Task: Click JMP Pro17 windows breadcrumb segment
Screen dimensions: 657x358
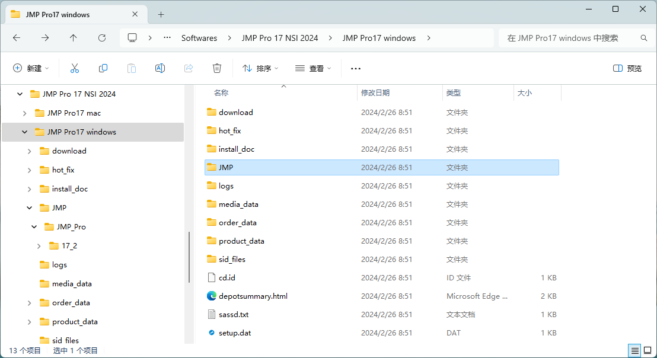Action: (x=379, y=38)
